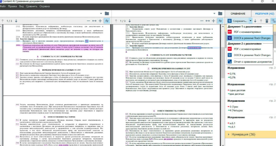
Task: Open folder icon for right document
Action: pos(220,14)
